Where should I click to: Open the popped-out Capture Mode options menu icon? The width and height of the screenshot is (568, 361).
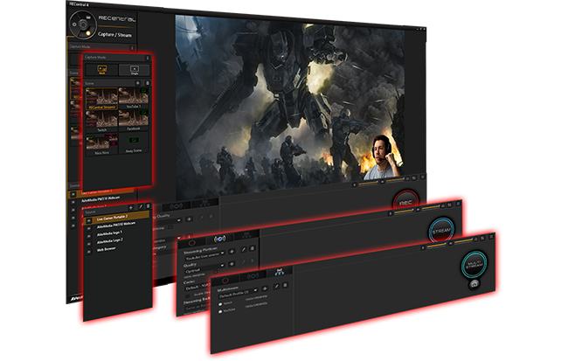[x=148, y=58]
